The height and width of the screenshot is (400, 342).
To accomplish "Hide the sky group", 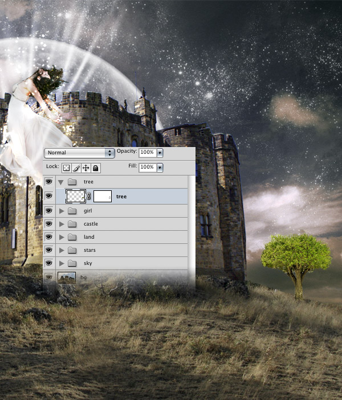I will point(49,263).
